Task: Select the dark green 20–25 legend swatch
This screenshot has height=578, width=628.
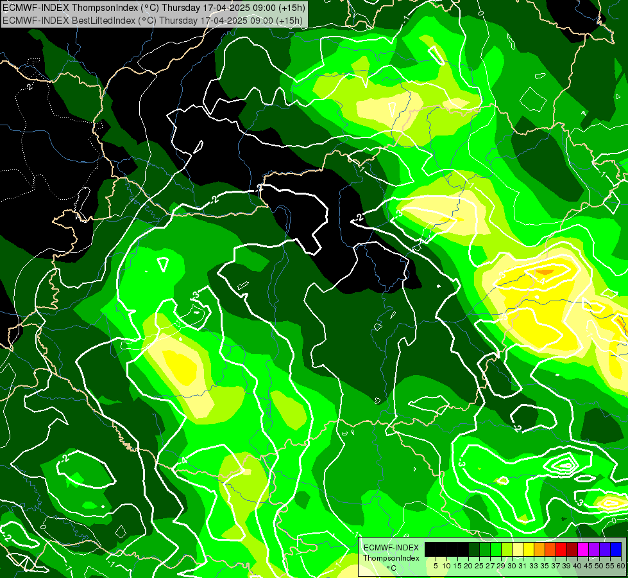Action: point(474,549)
